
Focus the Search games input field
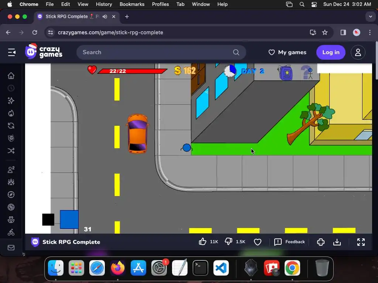tap(161, 52)
